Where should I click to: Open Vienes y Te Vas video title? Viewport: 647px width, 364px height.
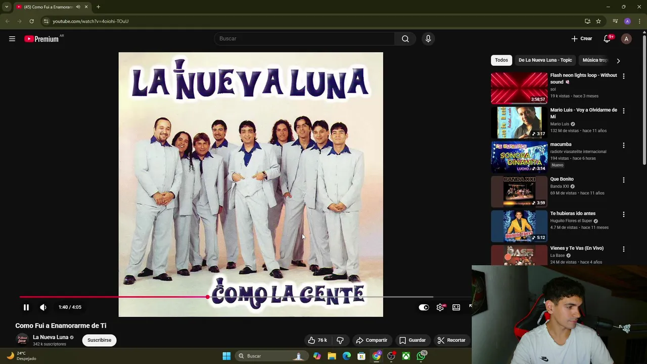coord(577,248)
